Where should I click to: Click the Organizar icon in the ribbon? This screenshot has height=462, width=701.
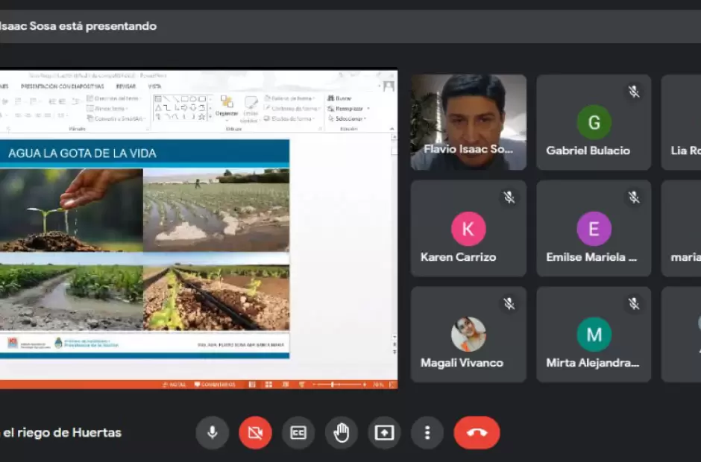[226, 106]
